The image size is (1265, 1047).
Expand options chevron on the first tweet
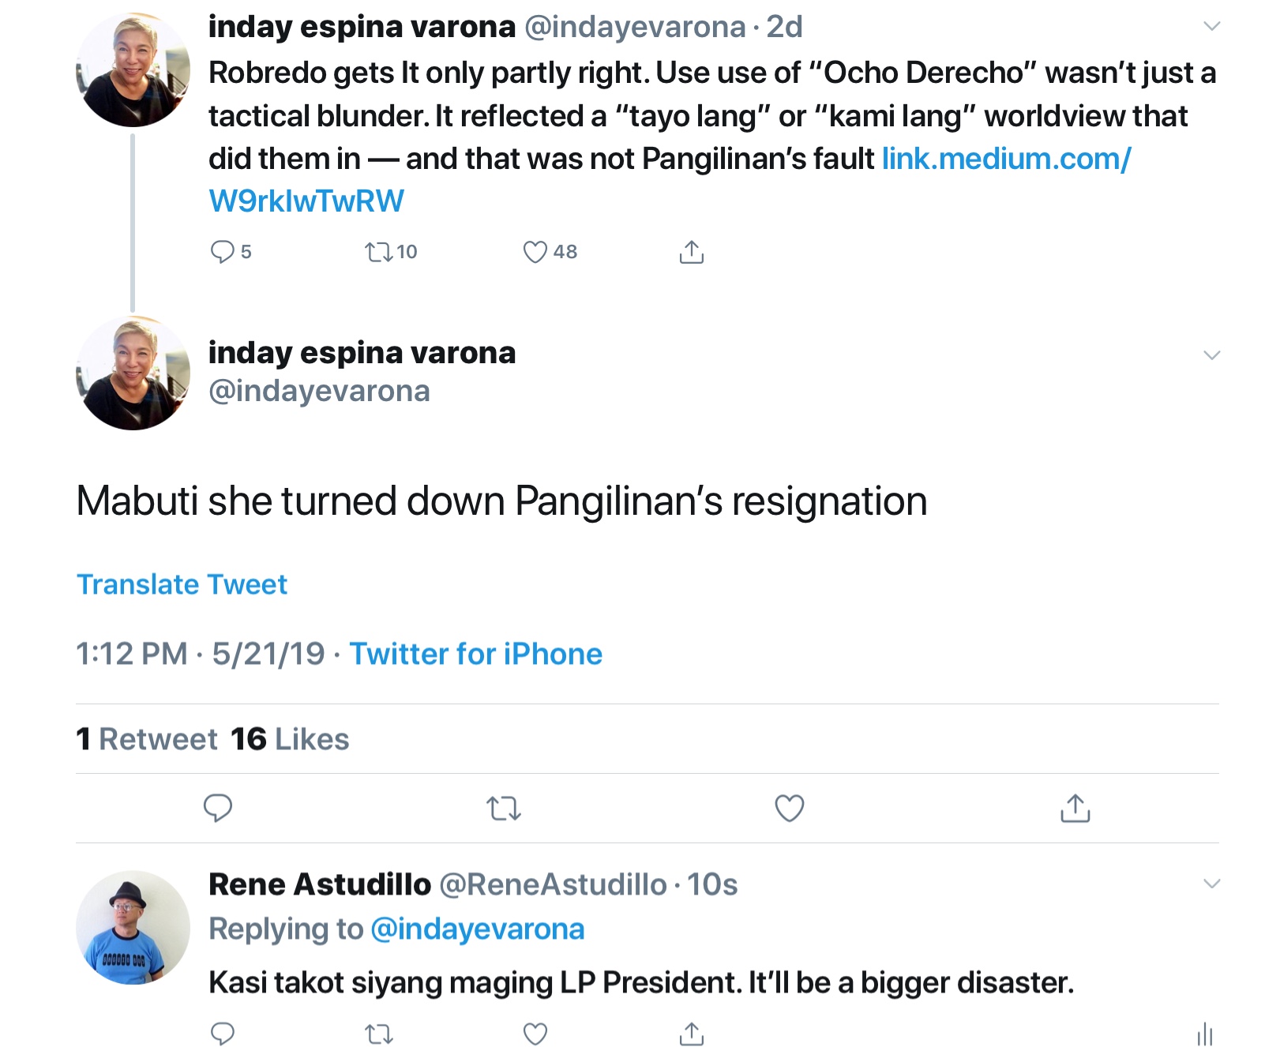(1211, 26)
